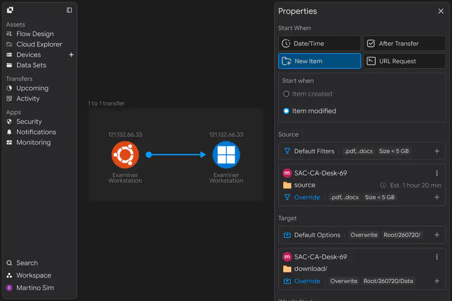Click the Est. 1 hour 20 min estimate
Screen dimensions: 452x301
[411, 186]
